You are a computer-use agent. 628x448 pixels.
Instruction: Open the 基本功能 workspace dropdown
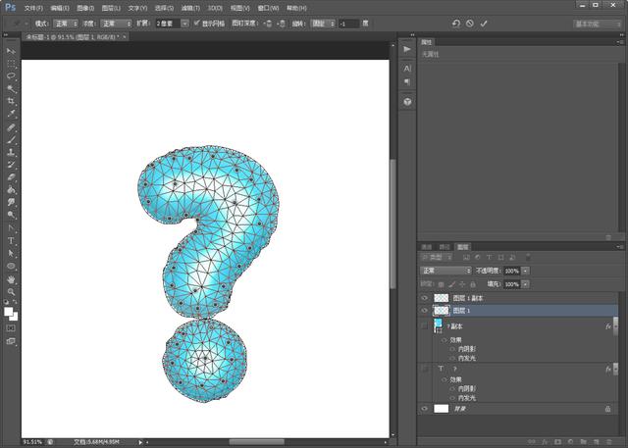coord(597,24)
